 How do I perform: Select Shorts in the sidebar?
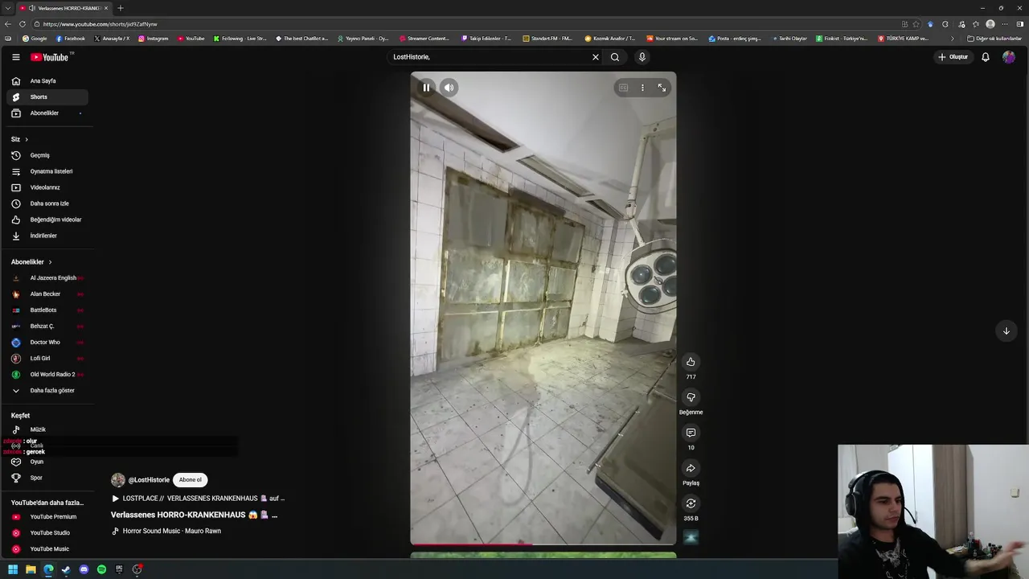[x=47, y=97]
